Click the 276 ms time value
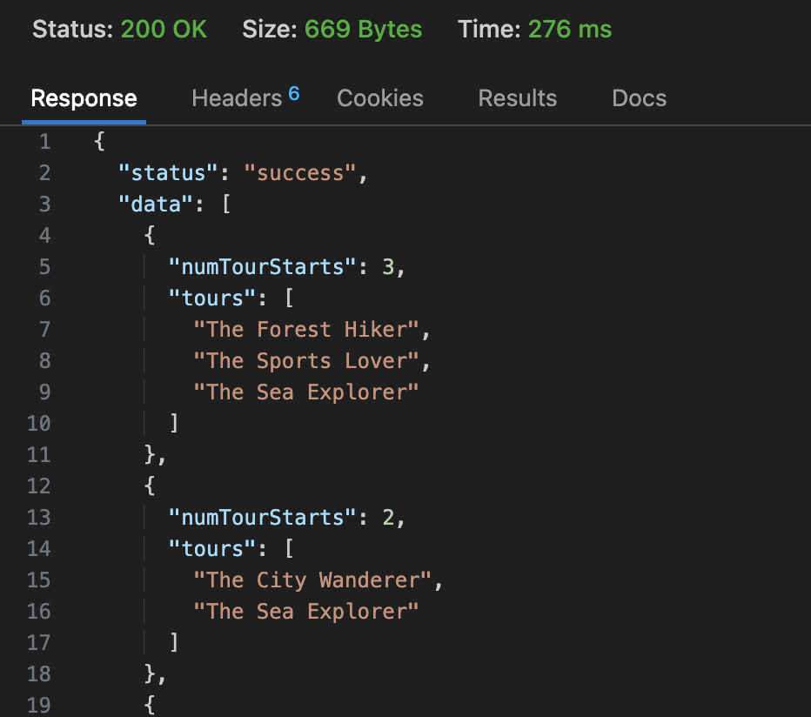Viewport: 811px width, 717px height. coord(569,30)
